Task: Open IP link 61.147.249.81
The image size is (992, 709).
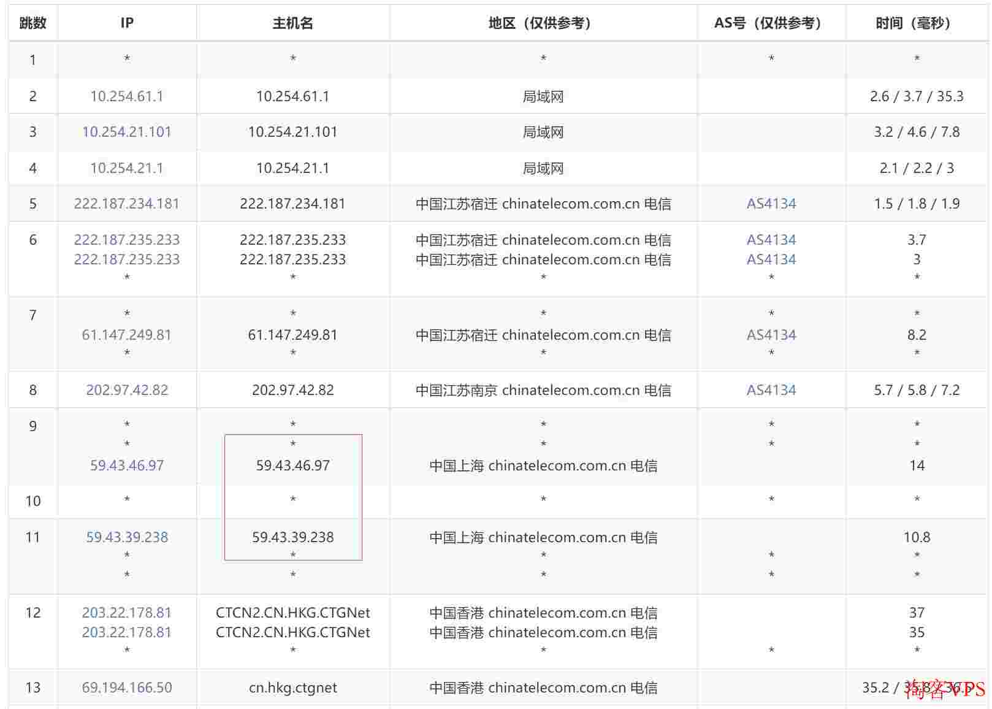Action: 127,335
